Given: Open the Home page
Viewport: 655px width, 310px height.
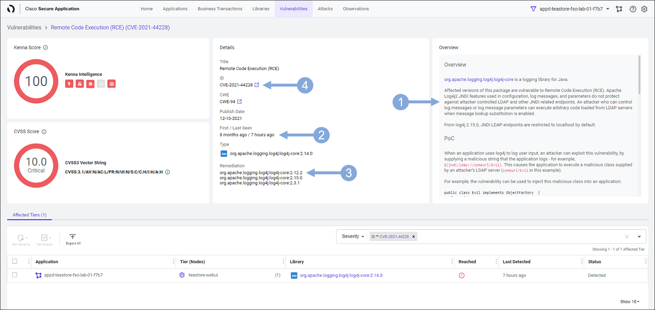Looking at the screenshot, I should 147,9.
